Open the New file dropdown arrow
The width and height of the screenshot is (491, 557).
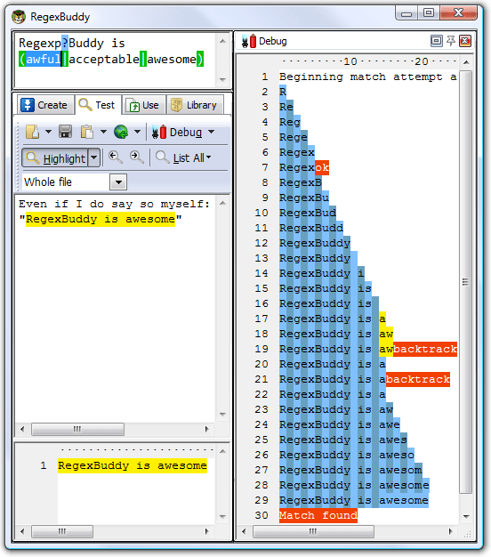tap(48, 132)
